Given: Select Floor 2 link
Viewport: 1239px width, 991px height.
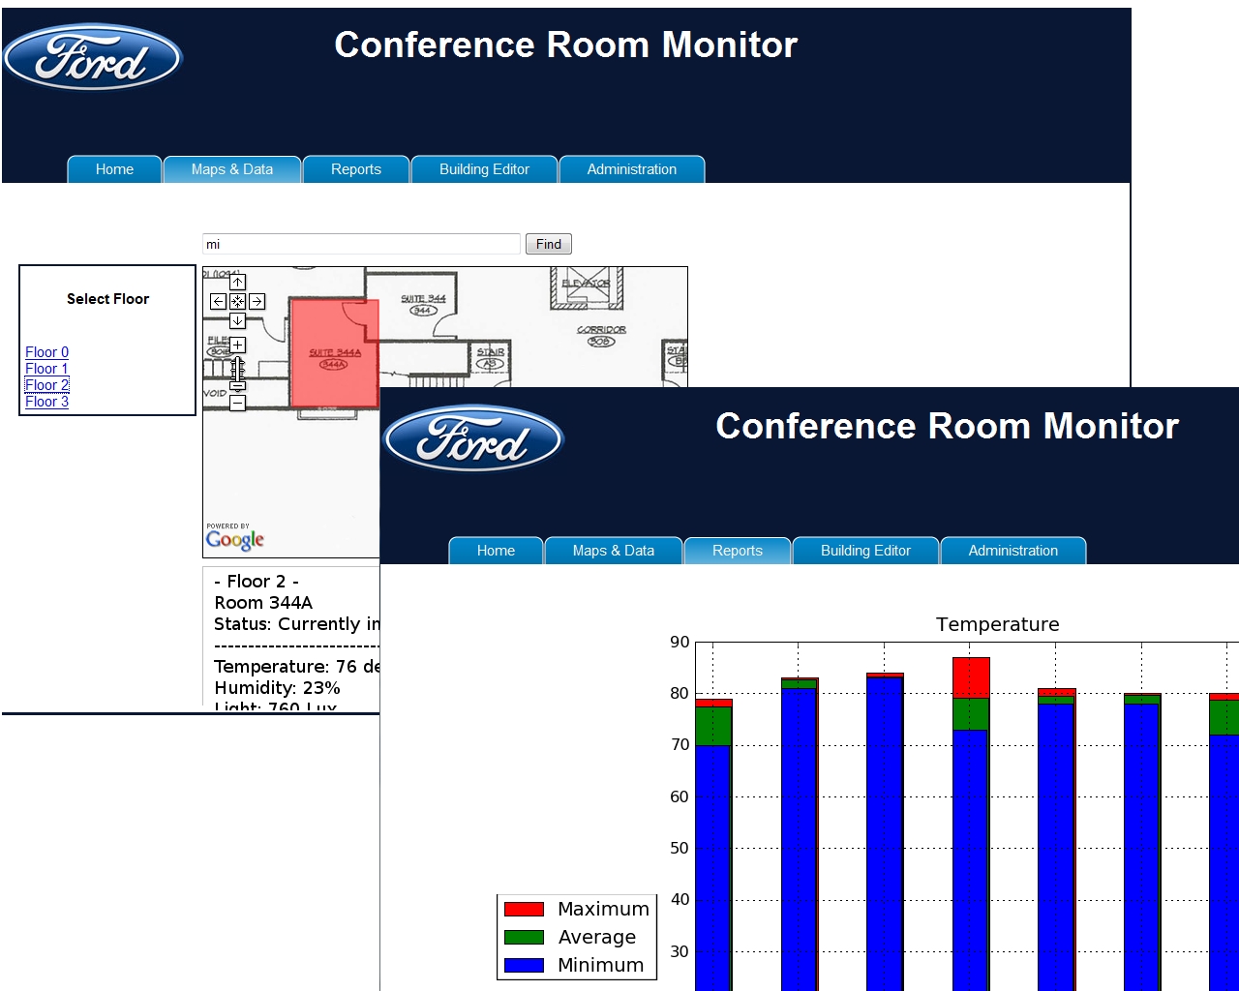Looking at the screenshot, I should (x=47, y=385).
